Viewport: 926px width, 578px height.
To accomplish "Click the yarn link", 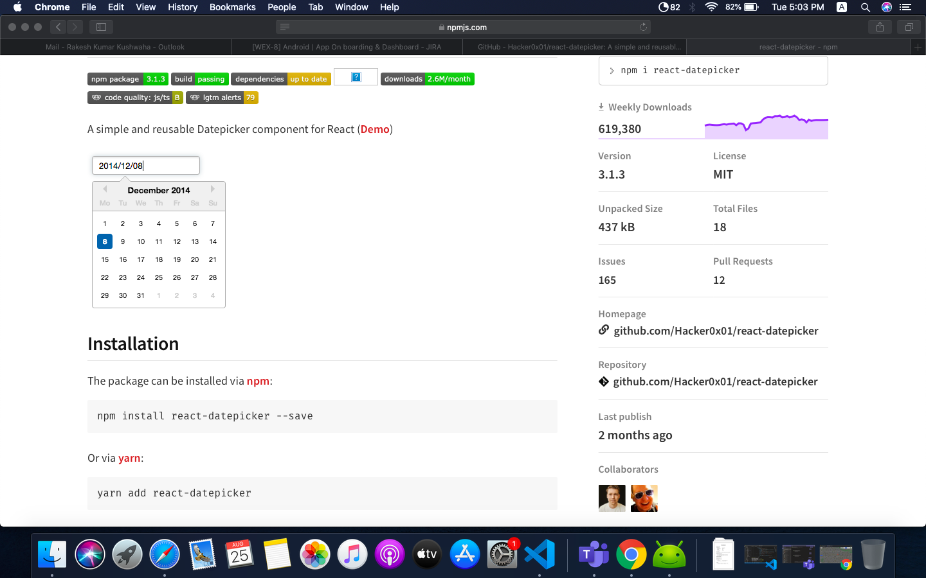I will tap(129, 458).
